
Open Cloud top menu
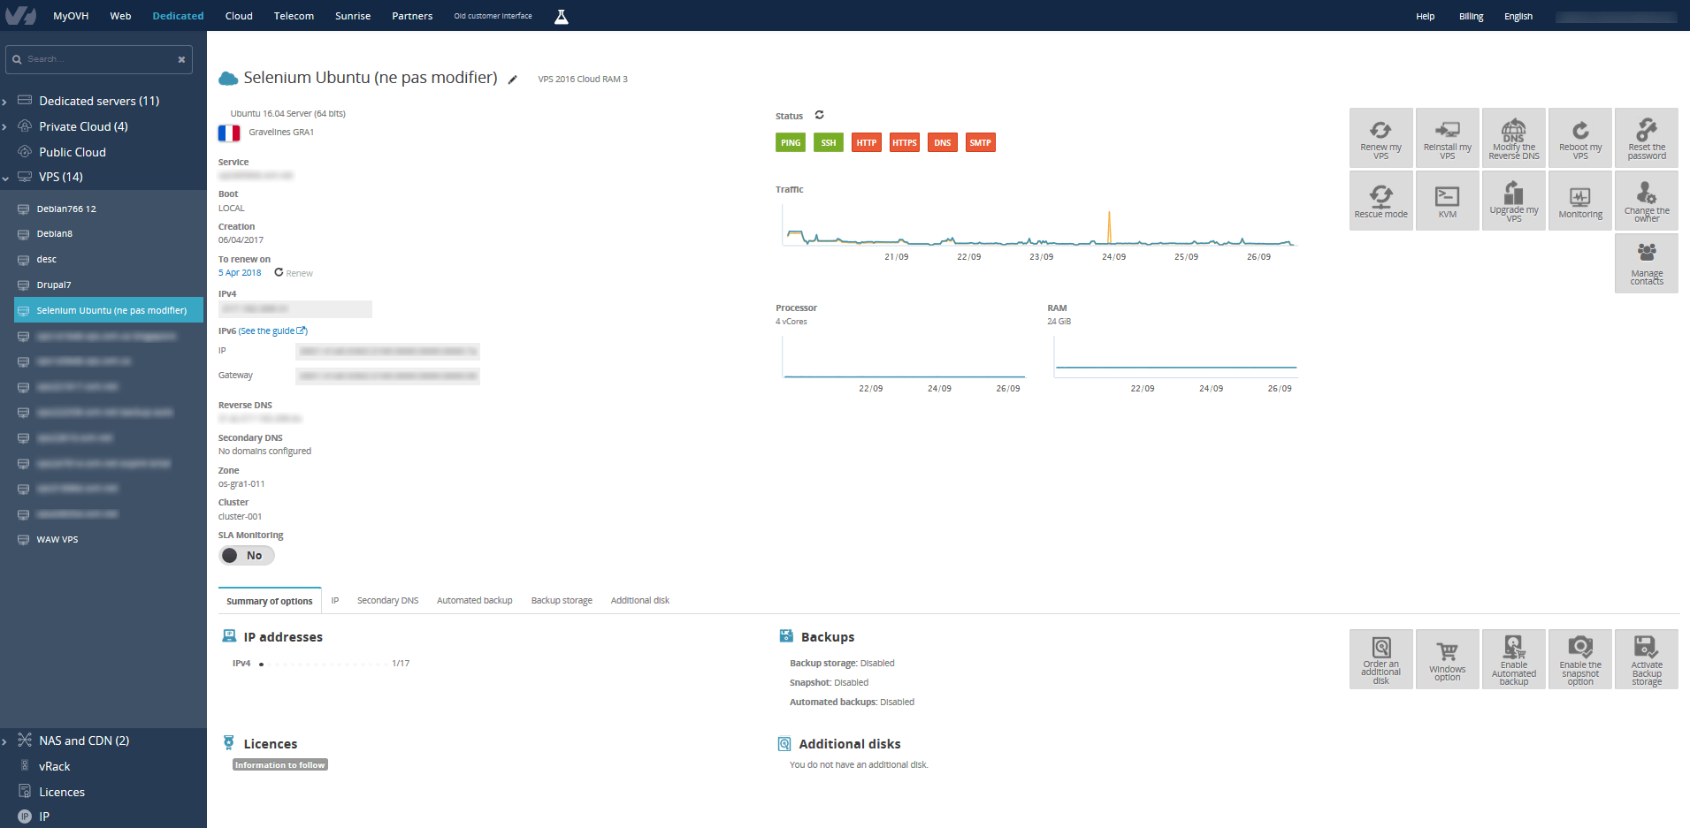[x=239, y=16]
